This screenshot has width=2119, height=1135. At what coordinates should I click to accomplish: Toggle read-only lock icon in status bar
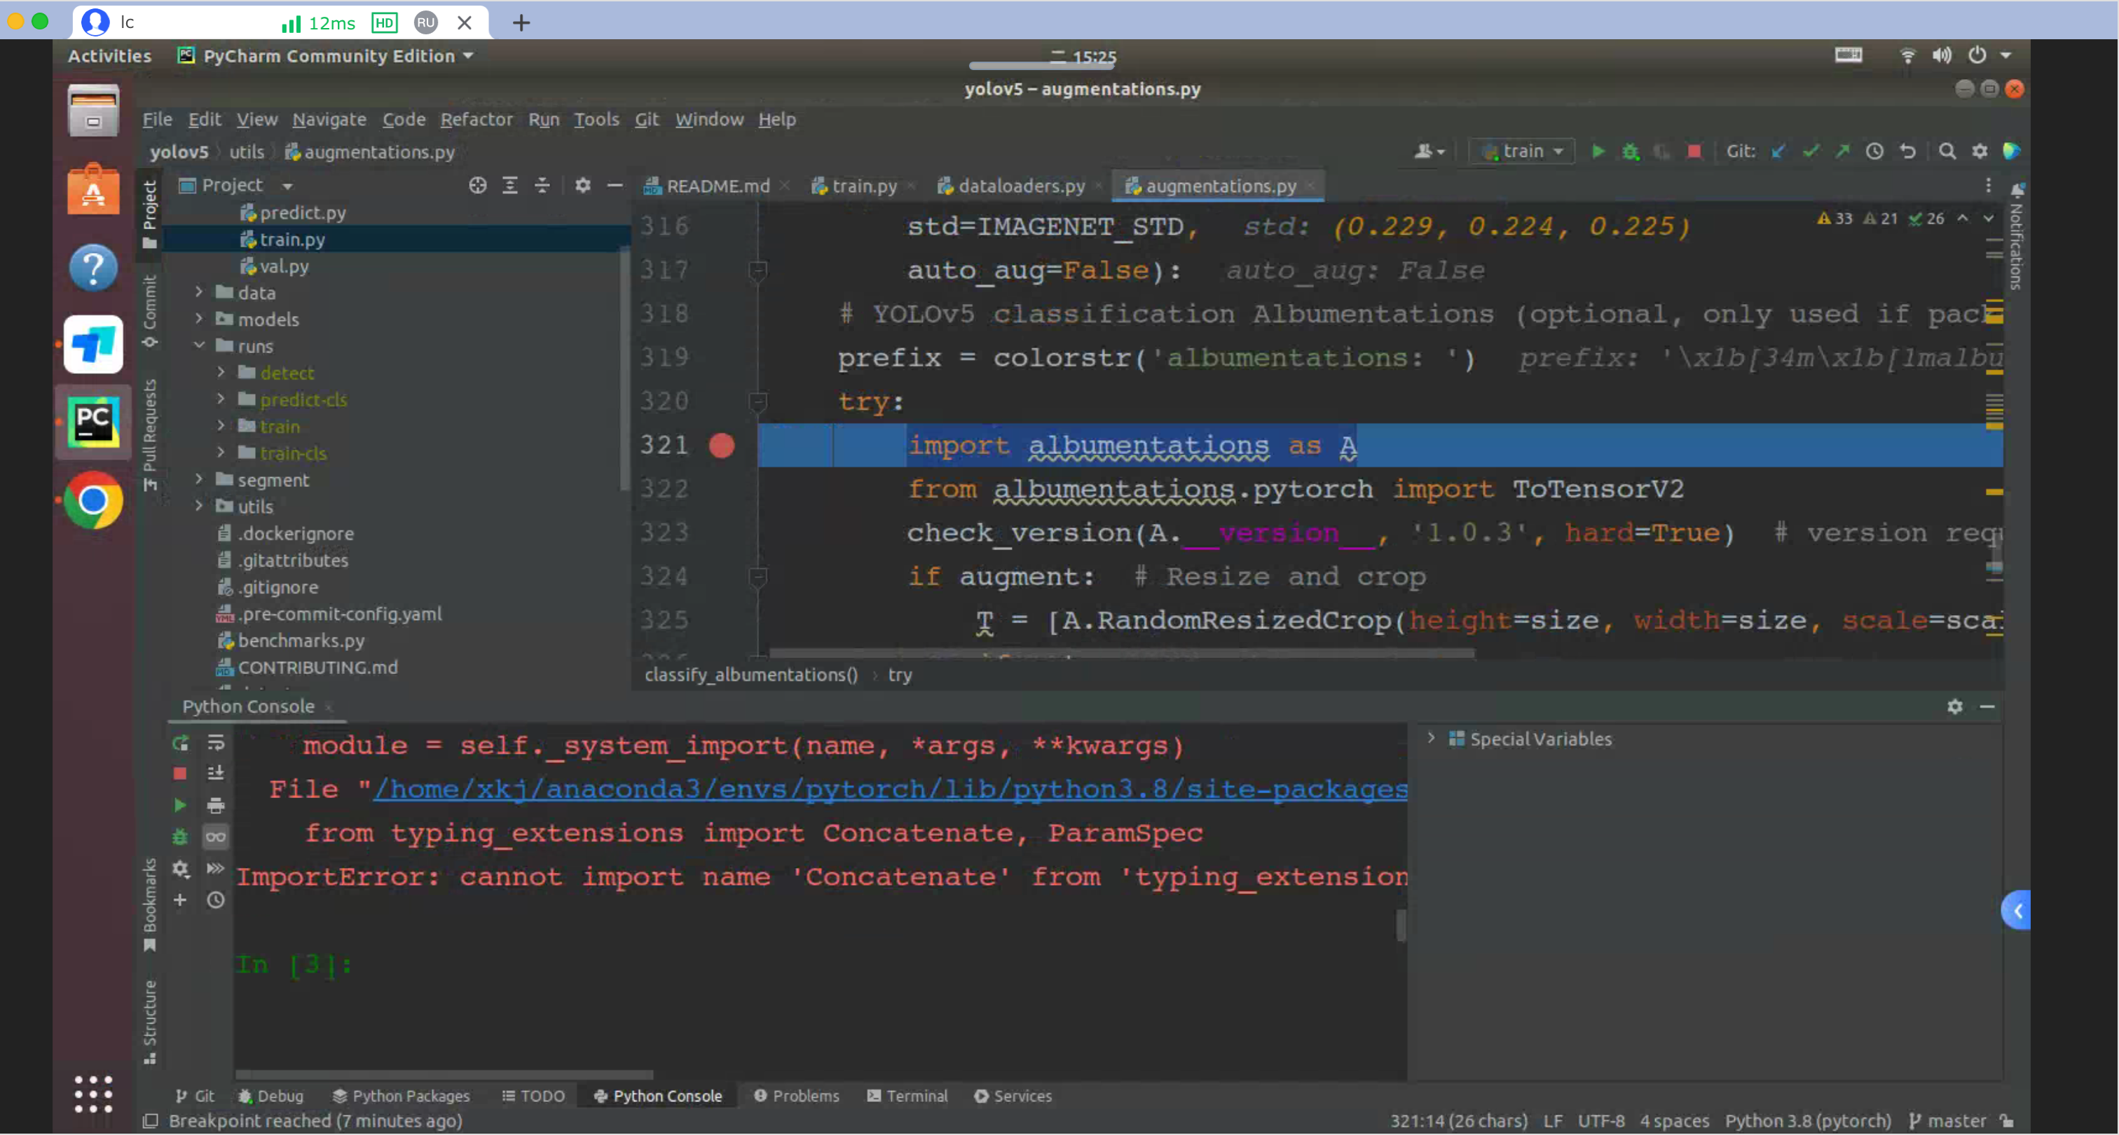(x=2007, y=1121)
